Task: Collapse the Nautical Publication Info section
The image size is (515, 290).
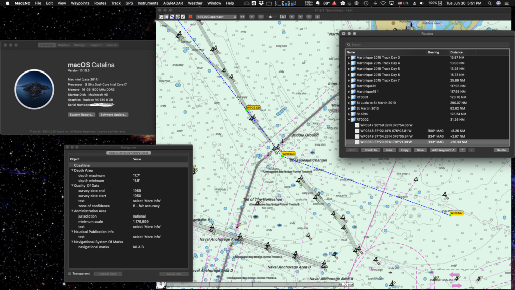Action: coord(72,232)
